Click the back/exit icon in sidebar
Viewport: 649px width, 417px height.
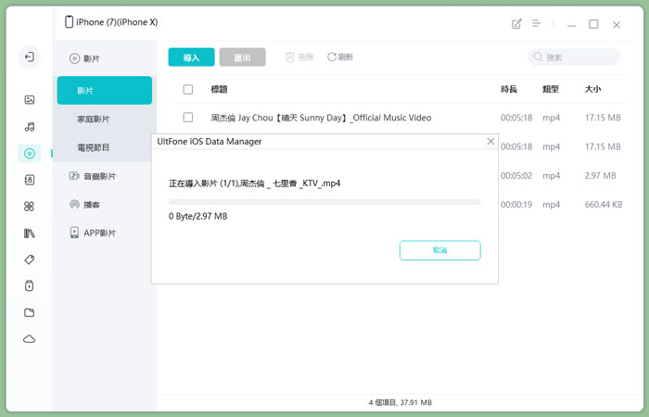29,57
